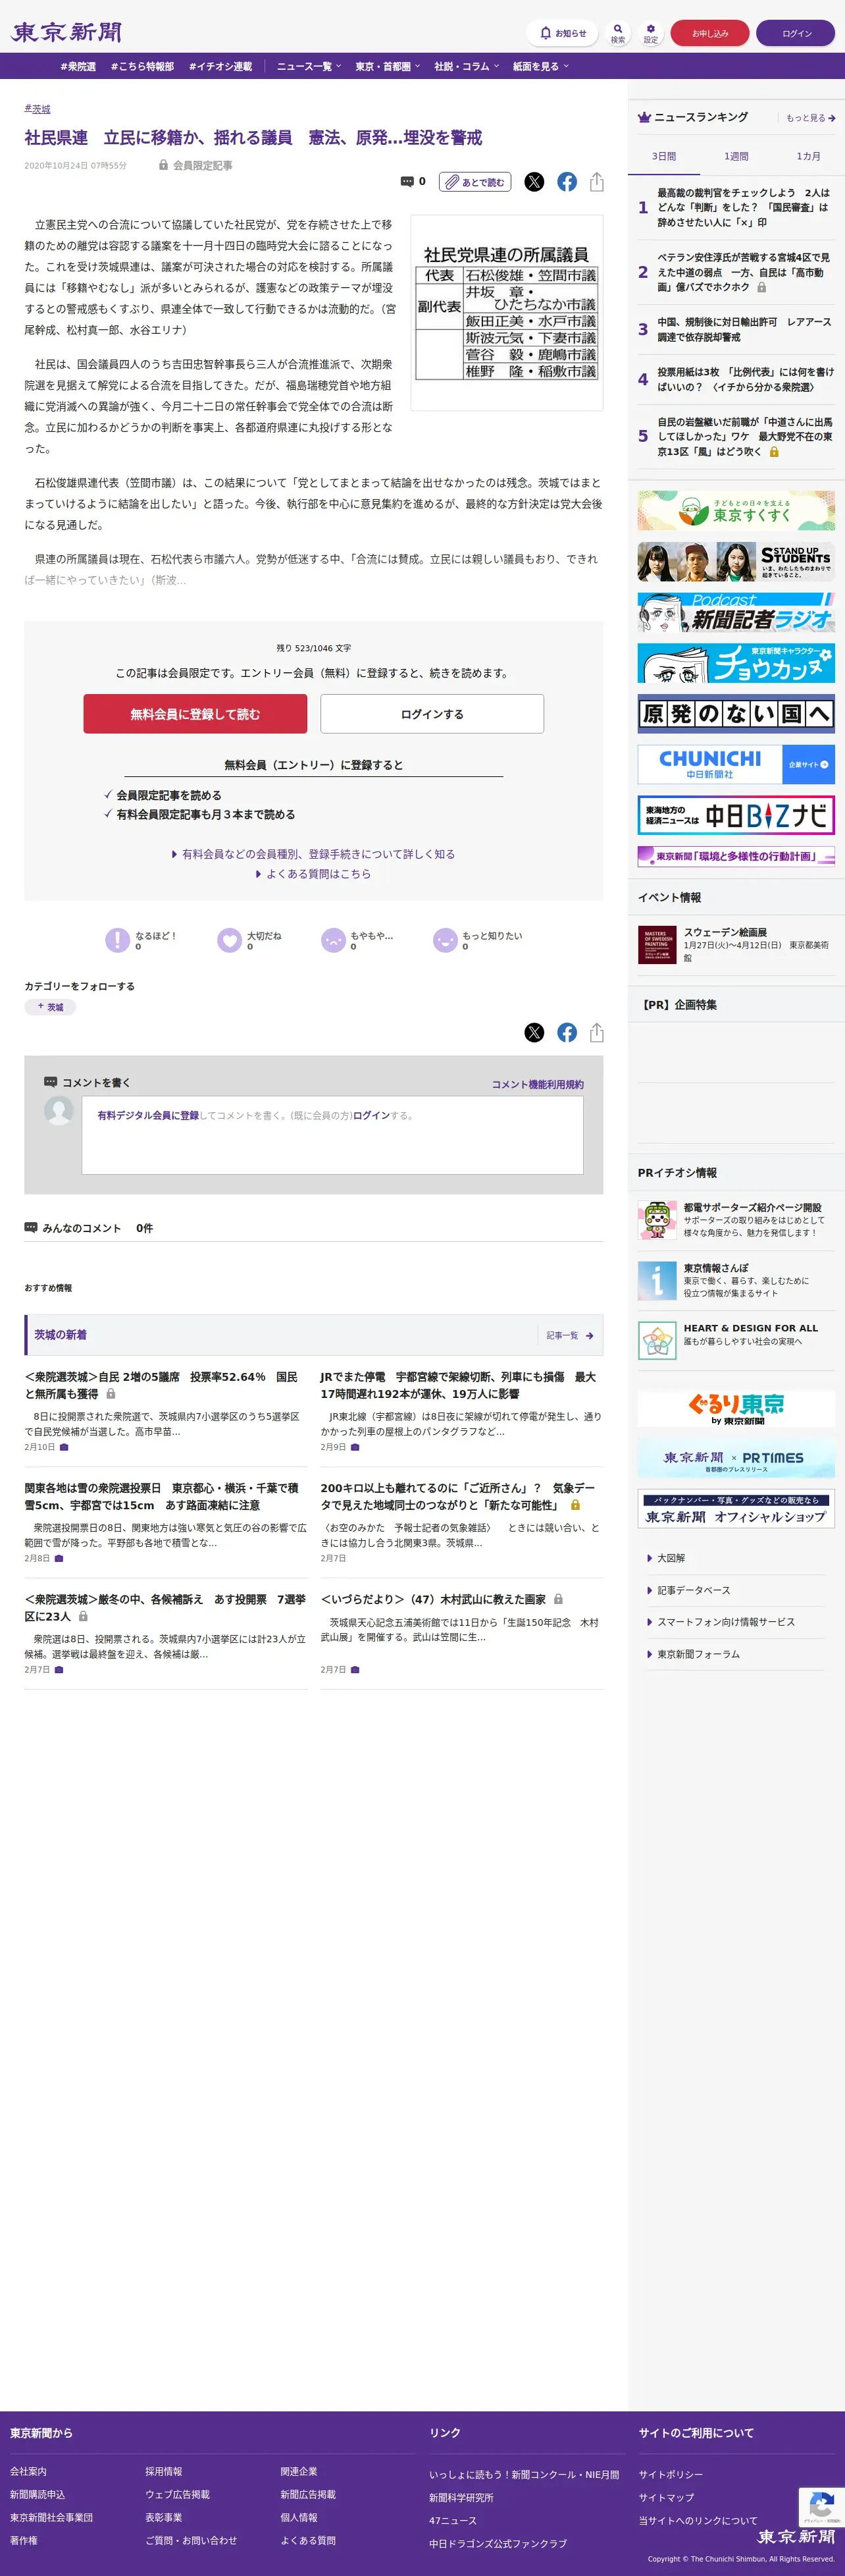Open the 大図解 sidebar link

(x=670, y=1558)
